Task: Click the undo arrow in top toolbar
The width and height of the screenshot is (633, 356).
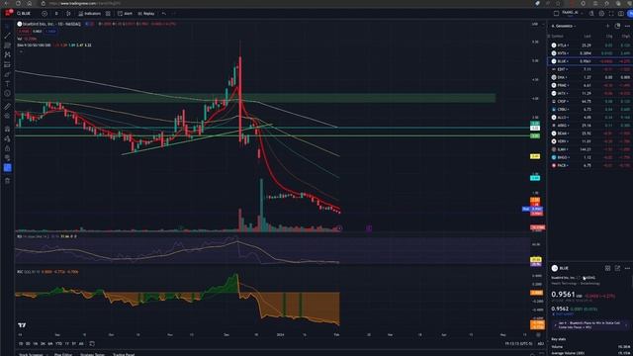Action: tap(164, 13)
